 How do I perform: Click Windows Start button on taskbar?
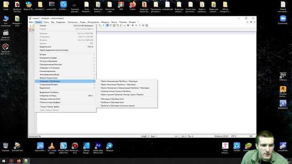[4, 161]
